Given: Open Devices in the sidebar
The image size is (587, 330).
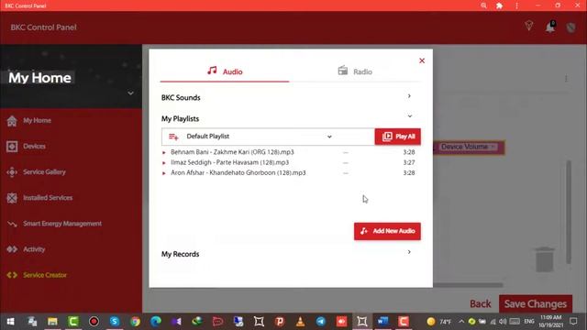Looking at the screenshot, I should point(34,147).
